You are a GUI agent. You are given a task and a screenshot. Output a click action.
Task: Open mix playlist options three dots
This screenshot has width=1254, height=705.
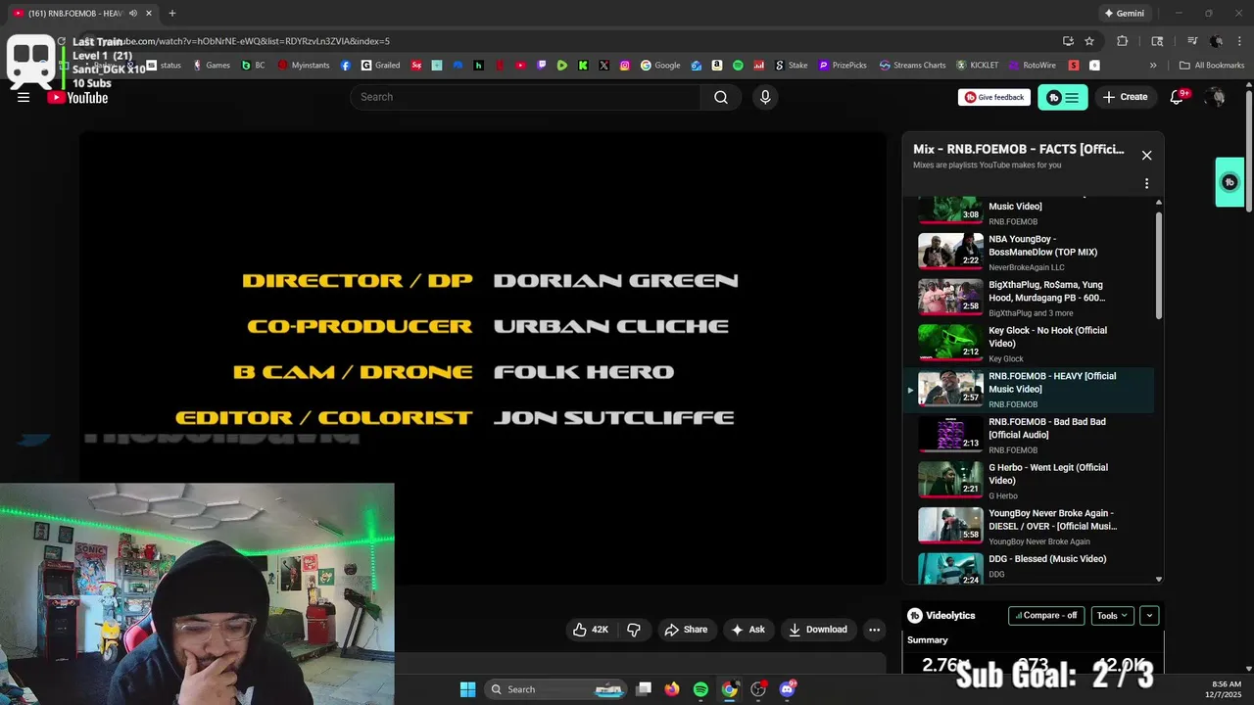(1146, 183)
